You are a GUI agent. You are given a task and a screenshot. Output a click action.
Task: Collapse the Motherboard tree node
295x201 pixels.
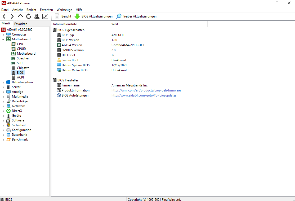tap(3, 39)
